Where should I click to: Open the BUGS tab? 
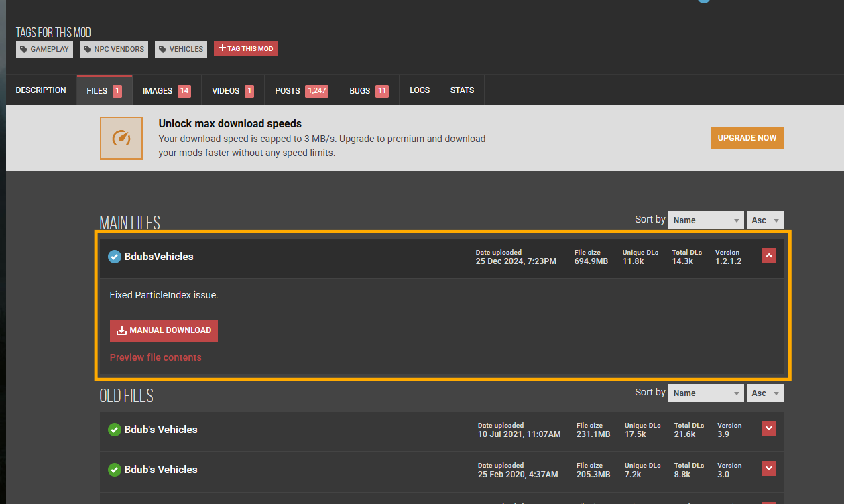[369, 90]
